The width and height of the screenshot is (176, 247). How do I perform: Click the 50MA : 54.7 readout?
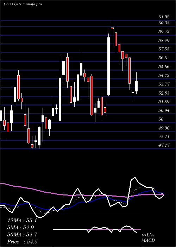22,235
